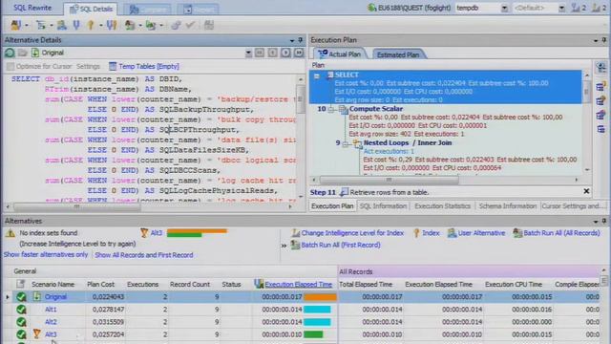Viewport: 611px width, 344px height.
Task: Jump to the last alternative using the double-arrow button
Action: (x=299, y=53)
